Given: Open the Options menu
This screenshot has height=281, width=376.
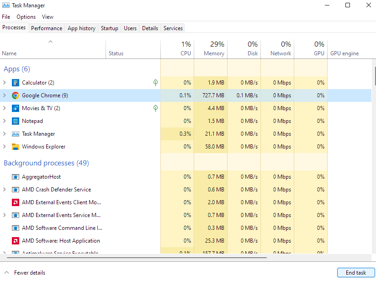Looking at the screenshot, I should click(26, 17).
